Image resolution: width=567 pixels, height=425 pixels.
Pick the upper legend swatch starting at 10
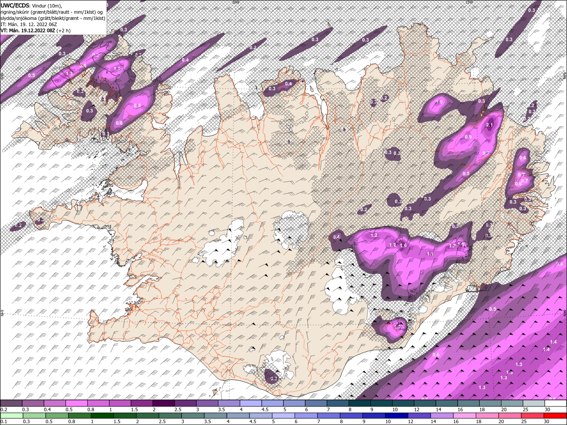tap(403, 403)
